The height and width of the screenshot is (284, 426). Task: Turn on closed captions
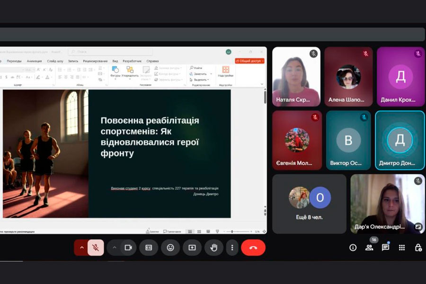click(x=149, y=248)
